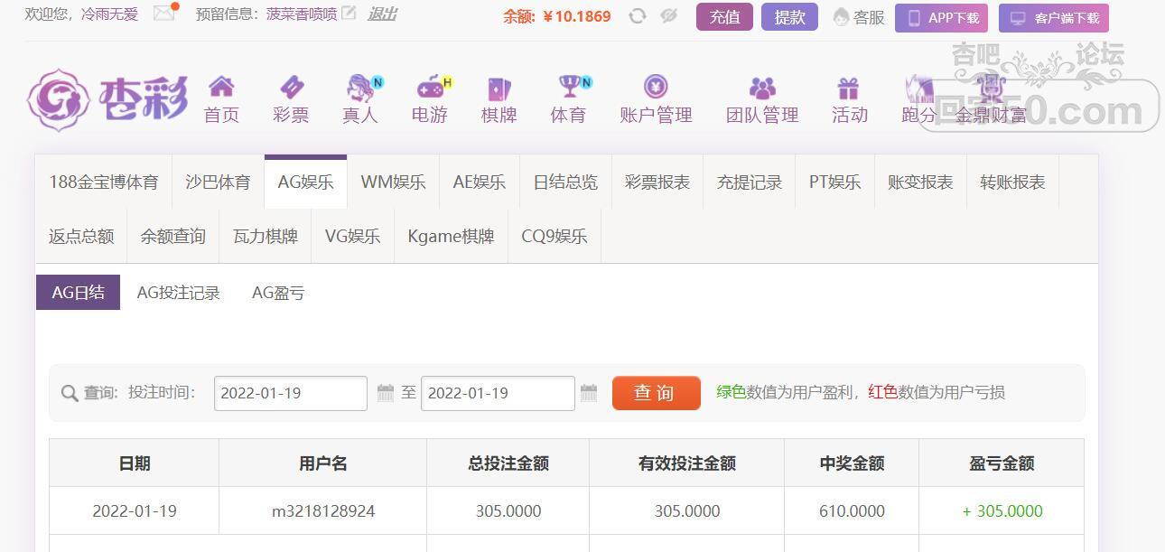Open the 返点总额 tab

coord(81,236)
